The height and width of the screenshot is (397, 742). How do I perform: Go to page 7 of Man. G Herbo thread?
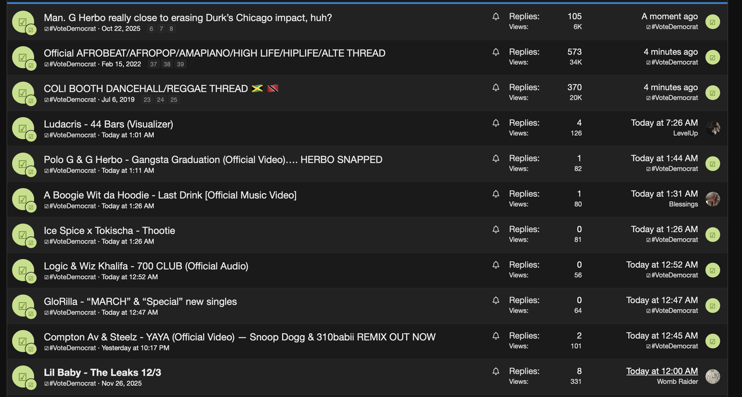[161, 28]
